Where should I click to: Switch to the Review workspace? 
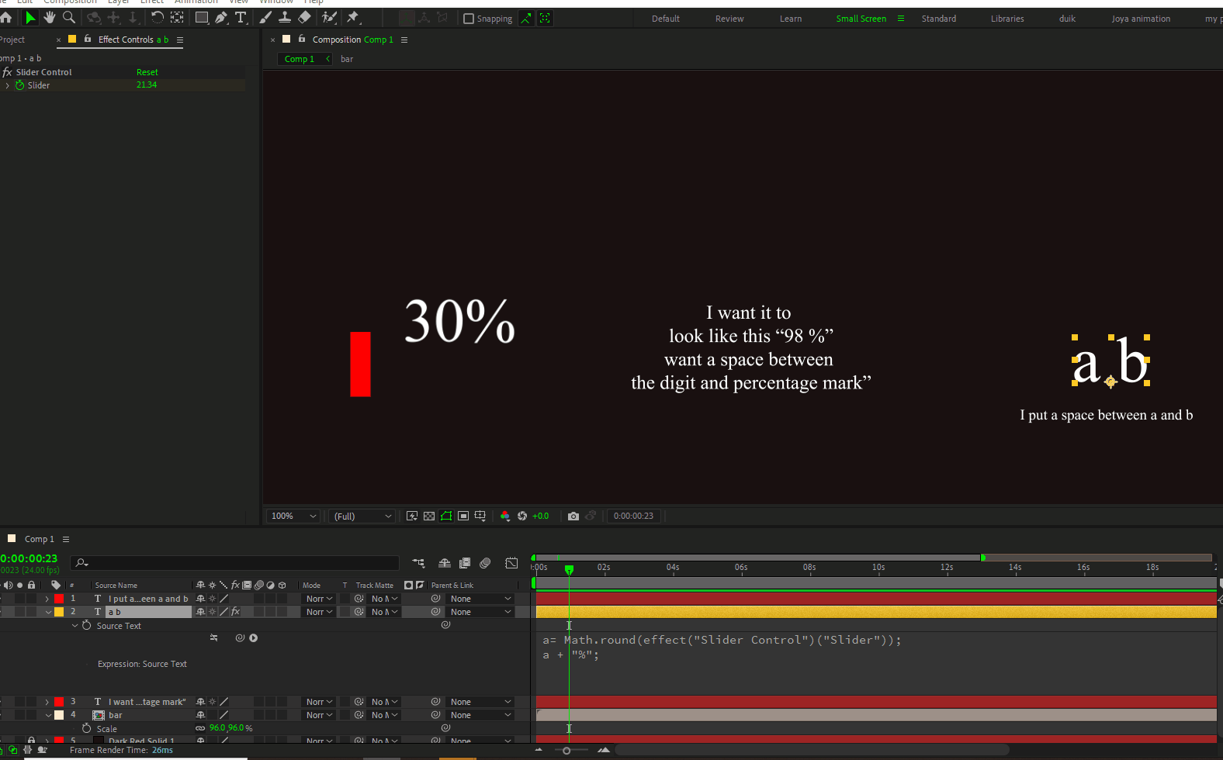[x=729, y=19]
